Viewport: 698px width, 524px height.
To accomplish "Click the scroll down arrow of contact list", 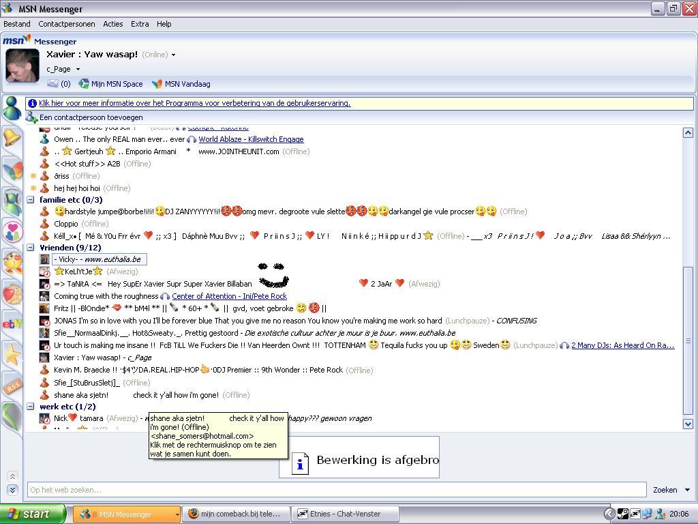I will click(x=688, y=424).
